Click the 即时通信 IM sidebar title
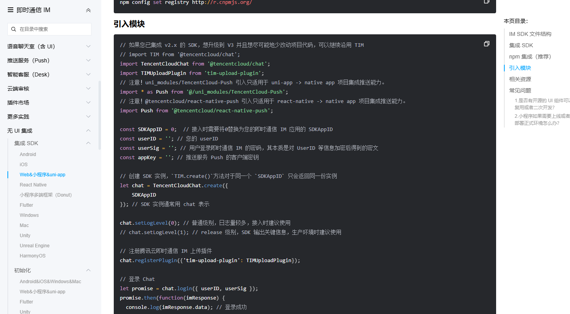 coord(34,10)
